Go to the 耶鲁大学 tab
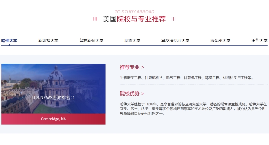Image resolution: width=269 pixels, height=145 pixels. coord(132,40)
